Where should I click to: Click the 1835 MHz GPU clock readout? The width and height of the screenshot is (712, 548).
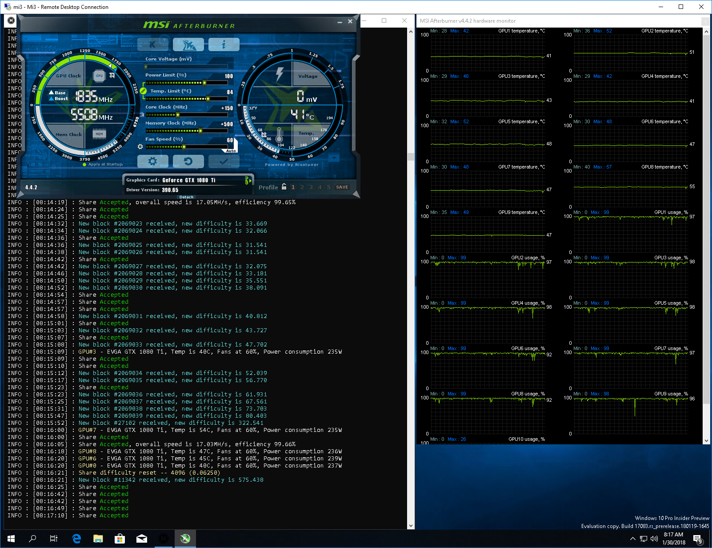94,97
